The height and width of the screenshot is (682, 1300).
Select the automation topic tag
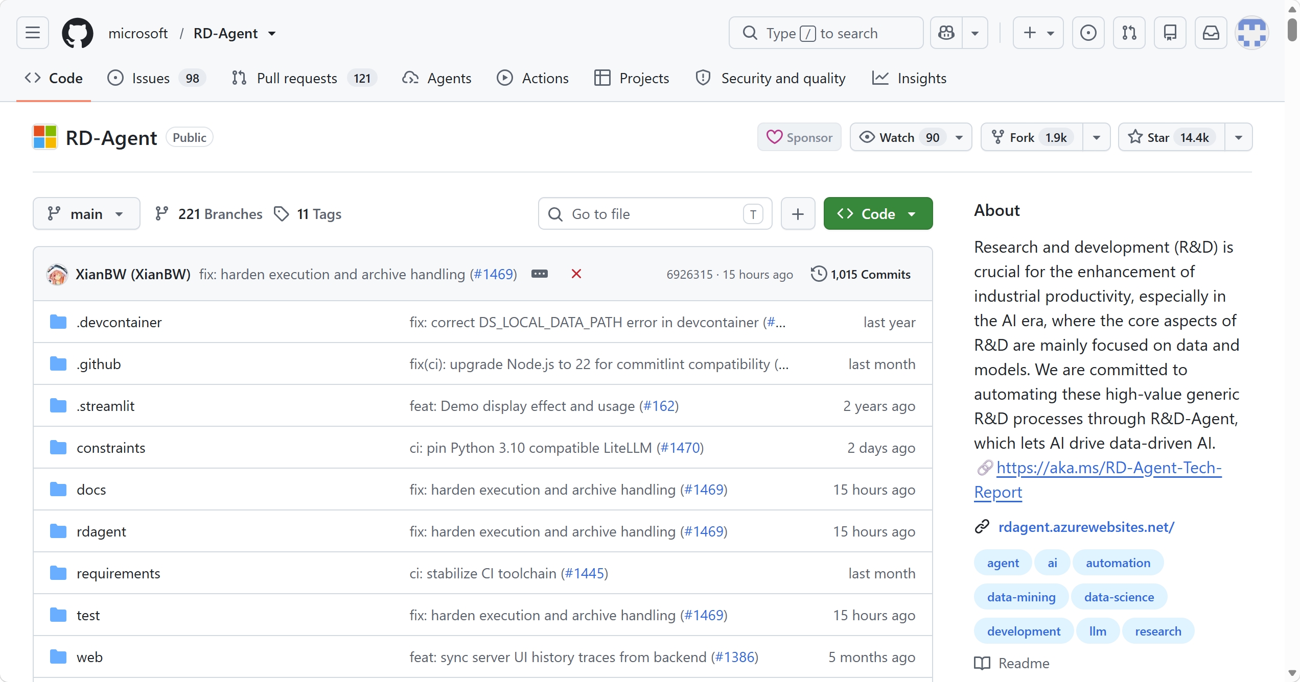pos(1118,563)
